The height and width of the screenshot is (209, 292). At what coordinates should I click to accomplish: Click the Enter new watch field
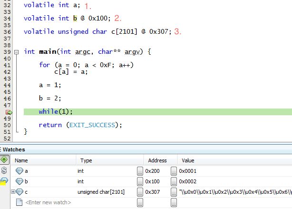(x=48, y=202)
